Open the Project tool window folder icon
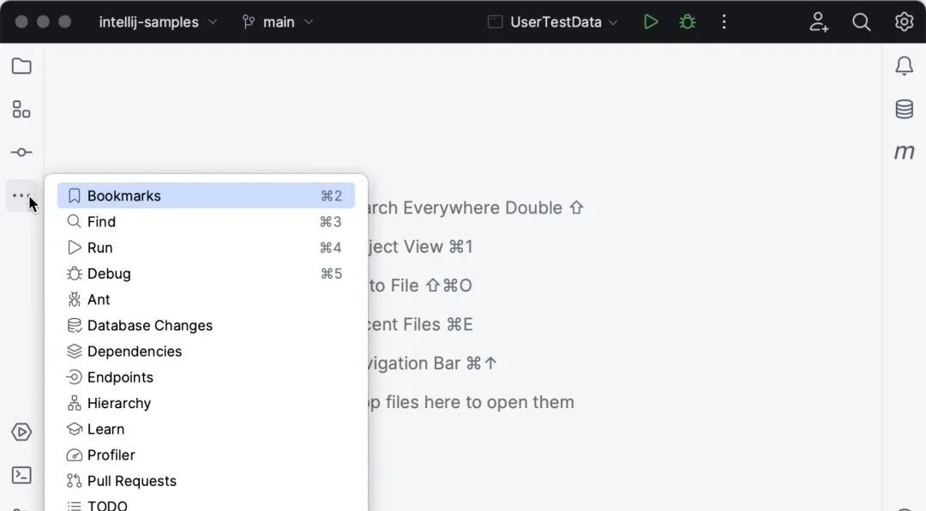 point(21,65)
